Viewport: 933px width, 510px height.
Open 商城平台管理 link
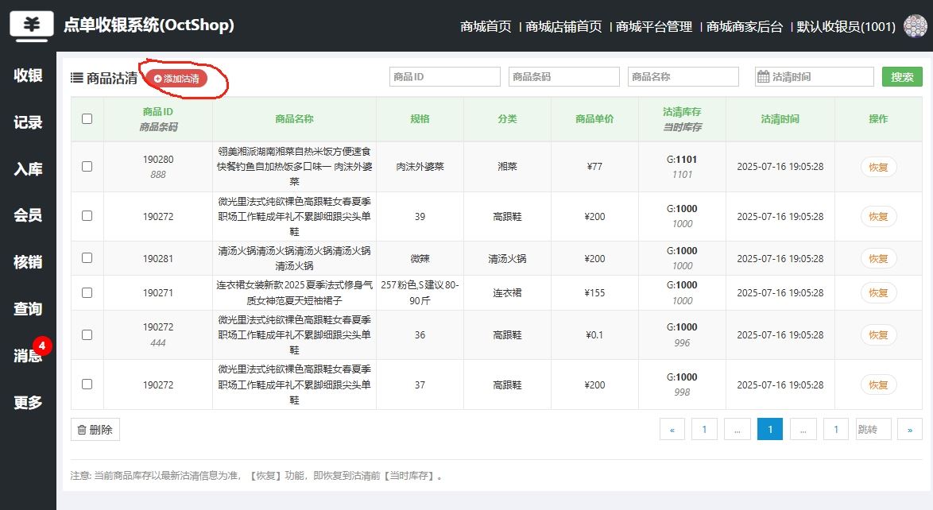click(654, 27)
